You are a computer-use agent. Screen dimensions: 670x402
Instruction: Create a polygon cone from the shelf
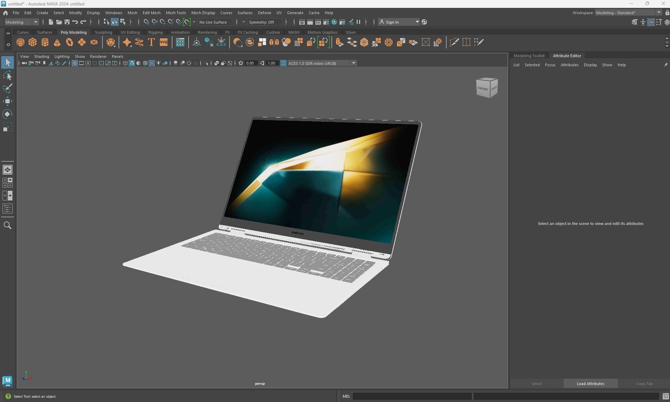[x=57, y=42]
